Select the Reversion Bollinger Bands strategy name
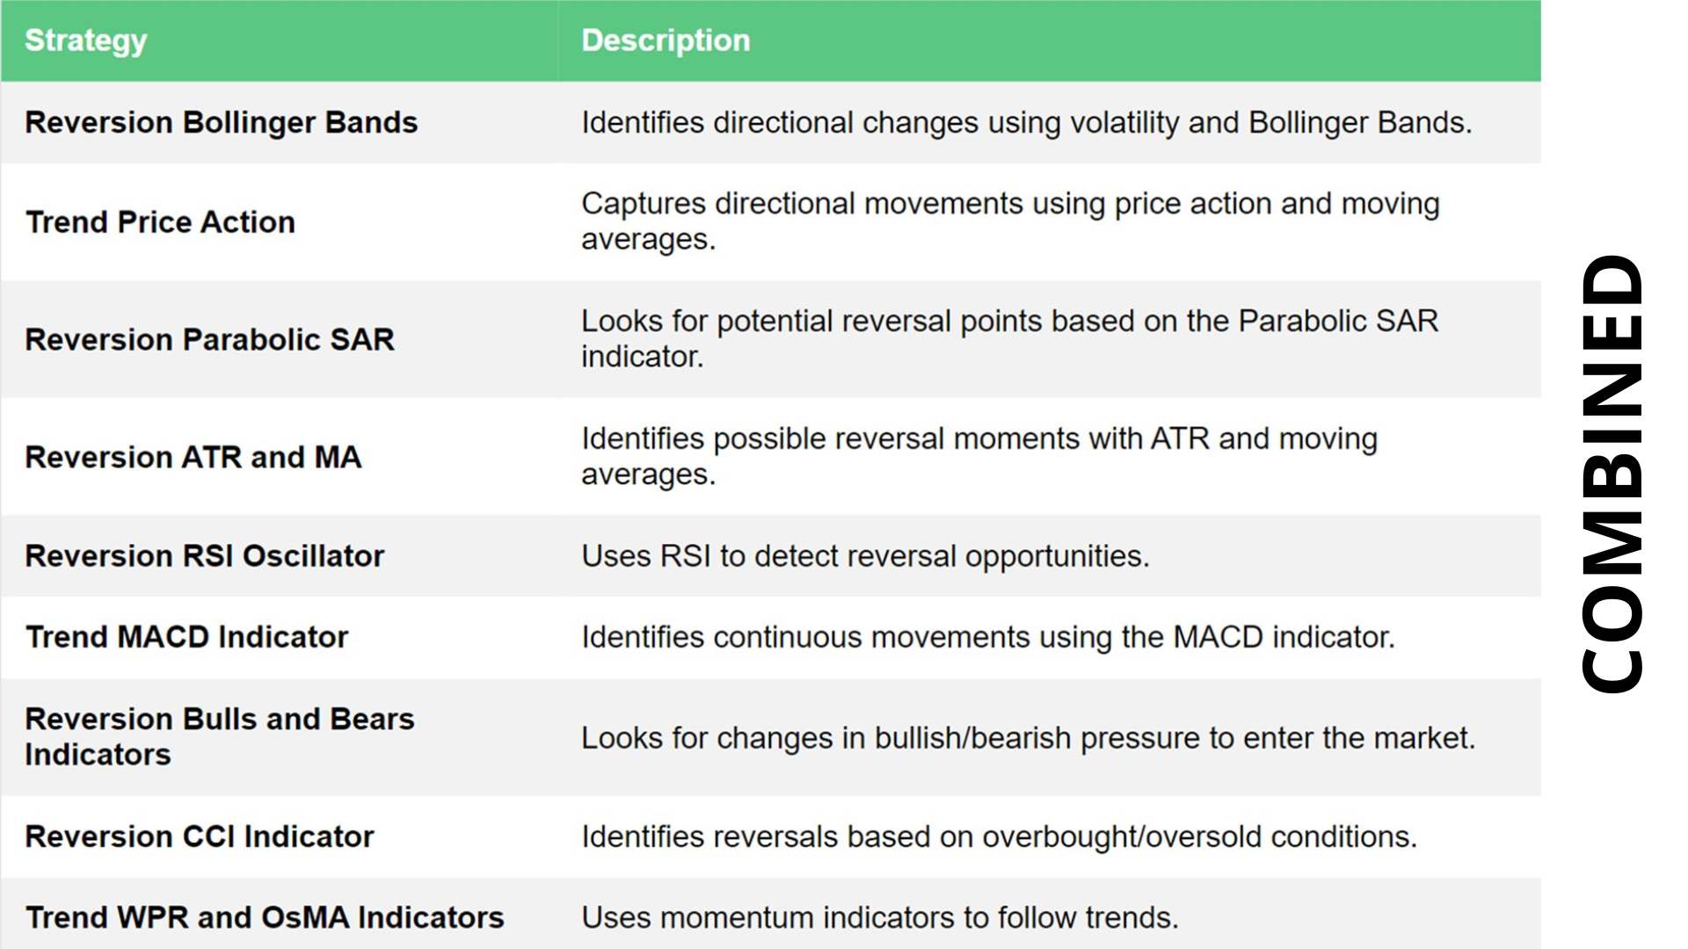 click(222, 122)
